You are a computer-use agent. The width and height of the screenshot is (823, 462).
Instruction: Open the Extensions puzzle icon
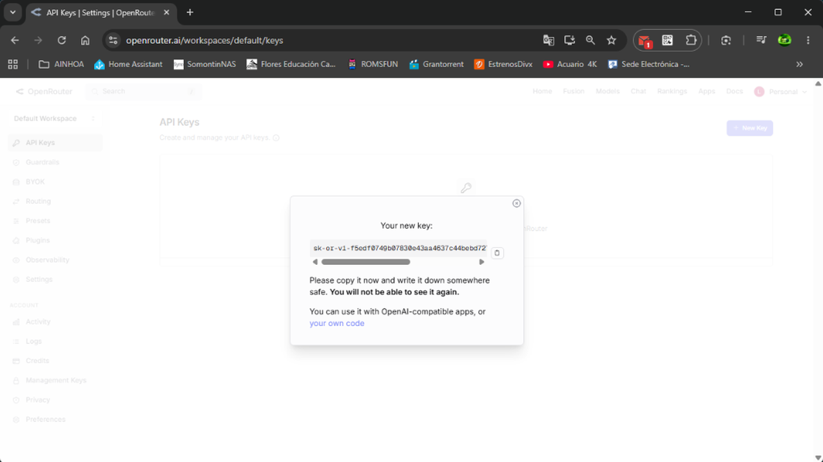tap(691, 40)
